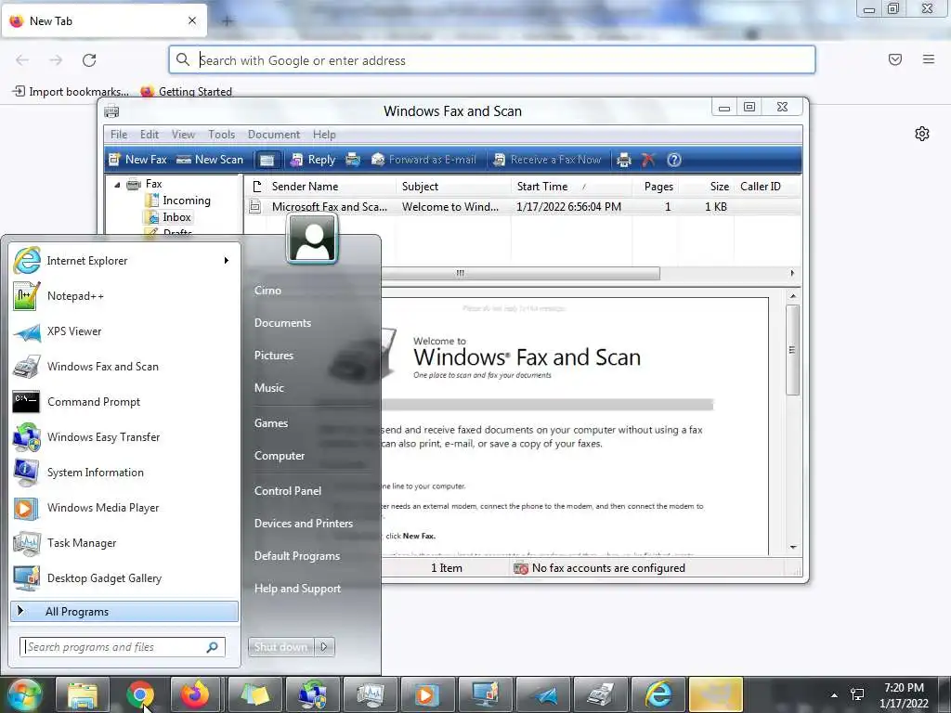Open Devices and Printers
This screenshot has height=713, width=951.
tap(304, 524)
